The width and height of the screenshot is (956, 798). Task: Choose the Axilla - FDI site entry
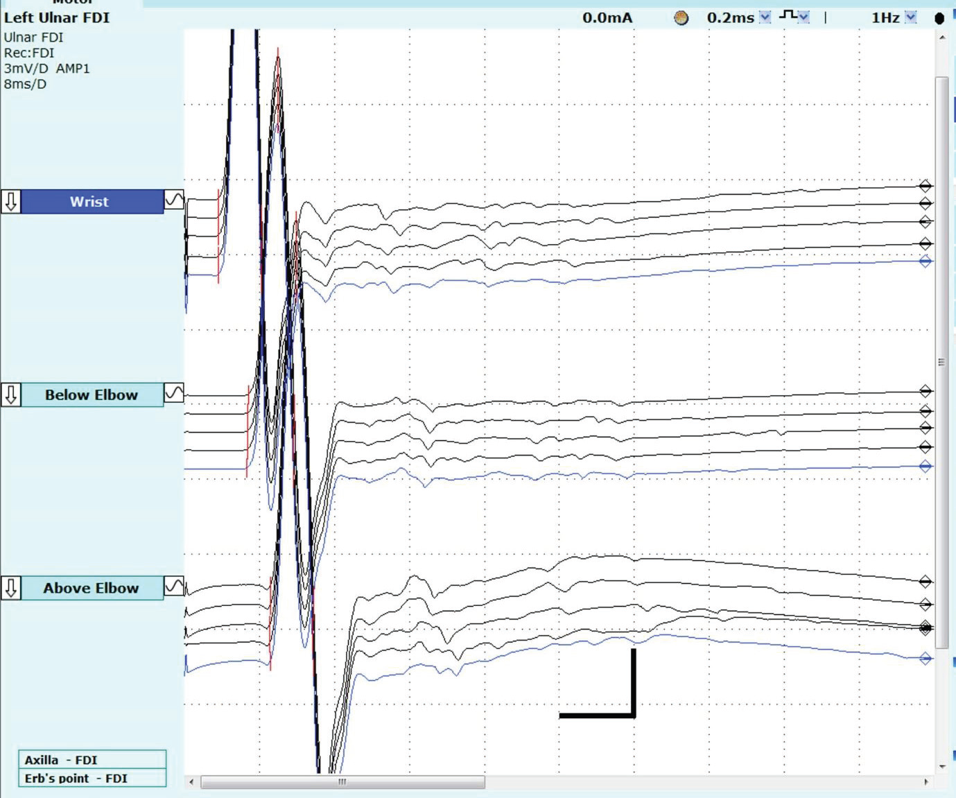(x=92, y=760)
